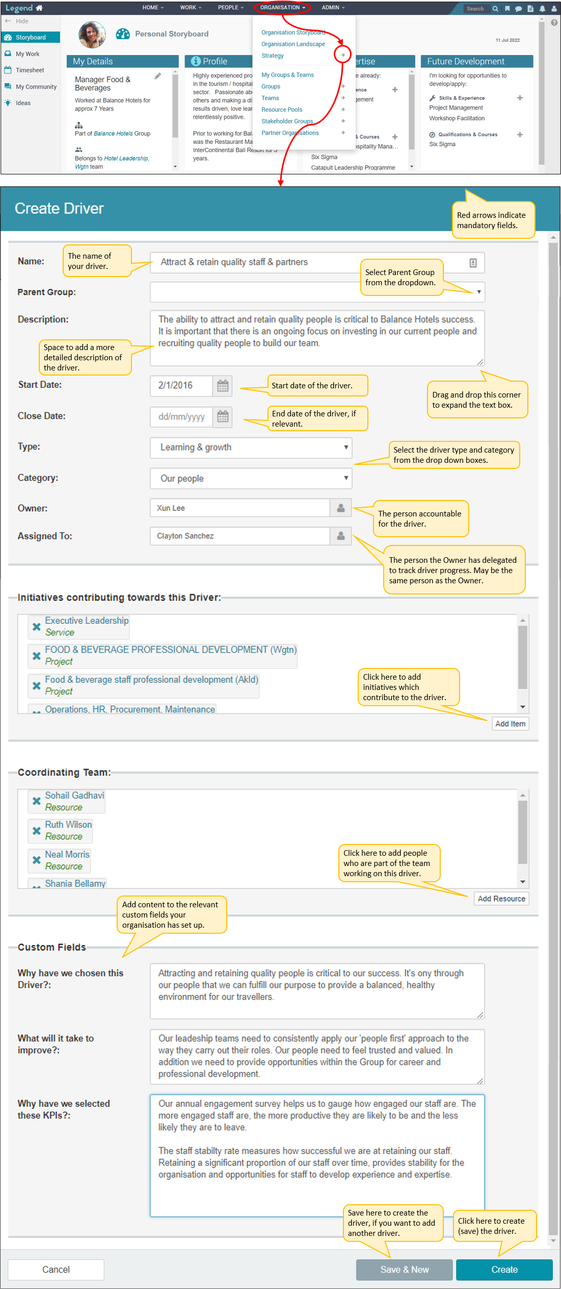The height and width of the screenshot is (1289, 561).
Task: Click the Name input field
Action: (x=317, y=262)
